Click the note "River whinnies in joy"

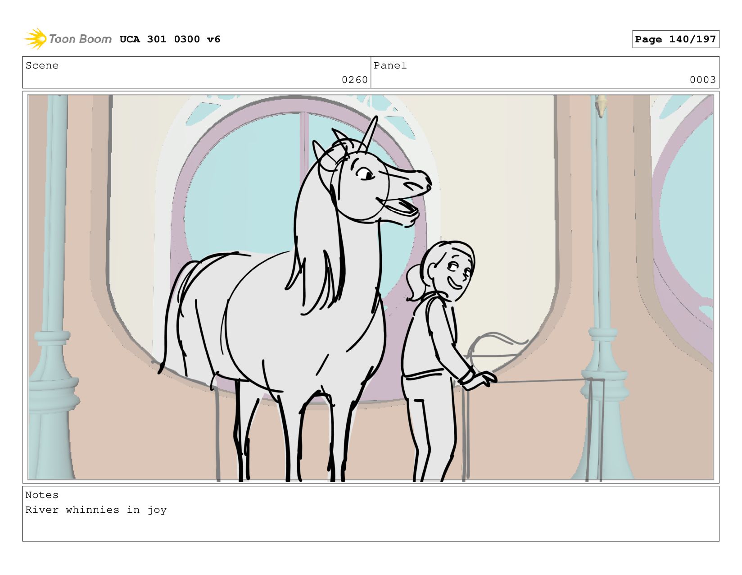[96, 510]
